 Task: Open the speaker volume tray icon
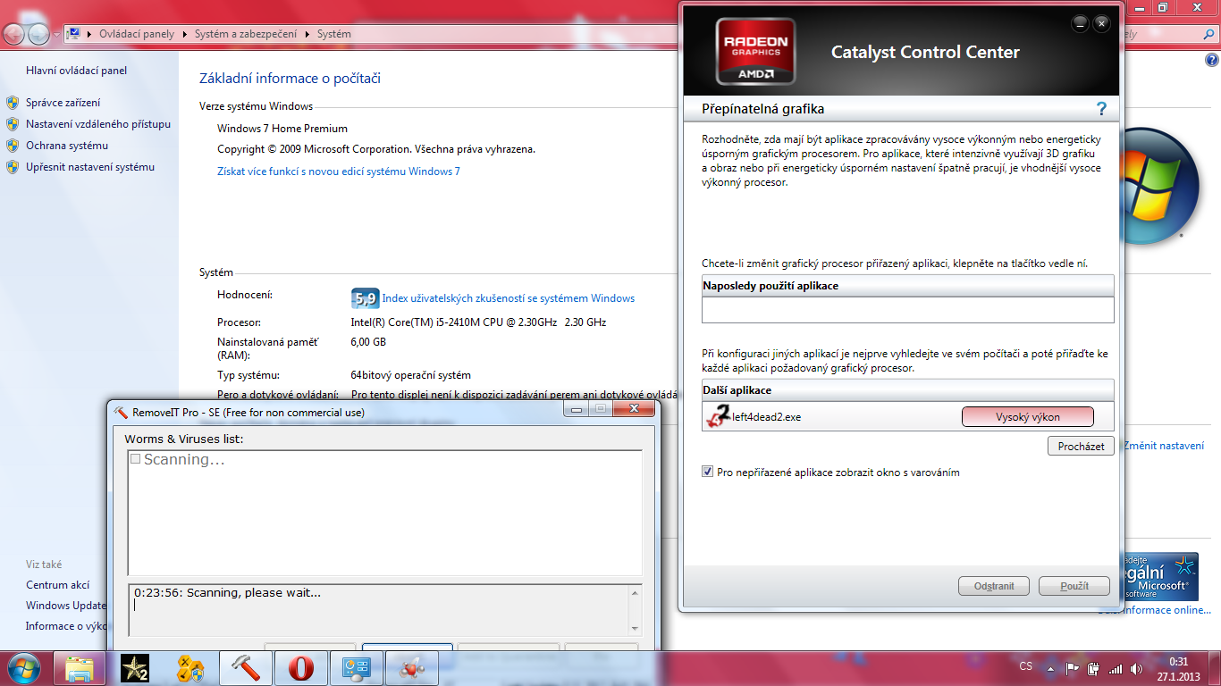(1136, 668)
